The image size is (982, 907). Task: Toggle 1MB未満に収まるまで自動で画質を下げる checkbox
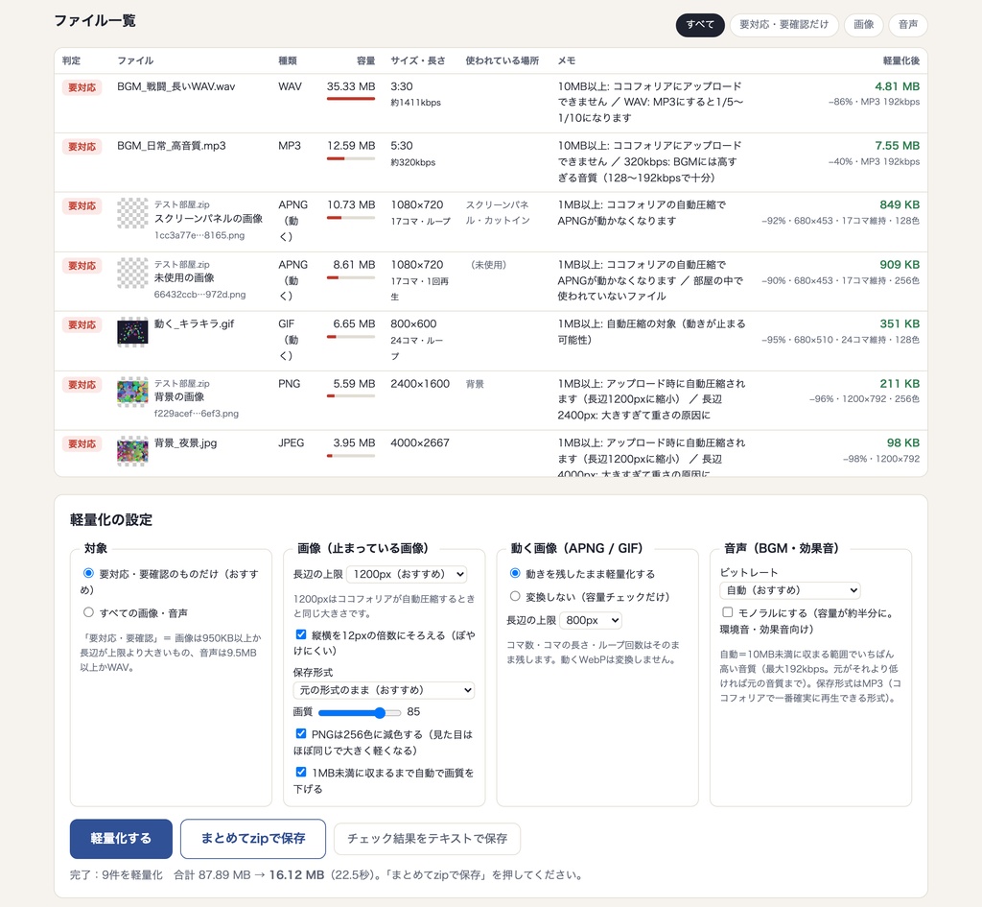click(301, 773)
